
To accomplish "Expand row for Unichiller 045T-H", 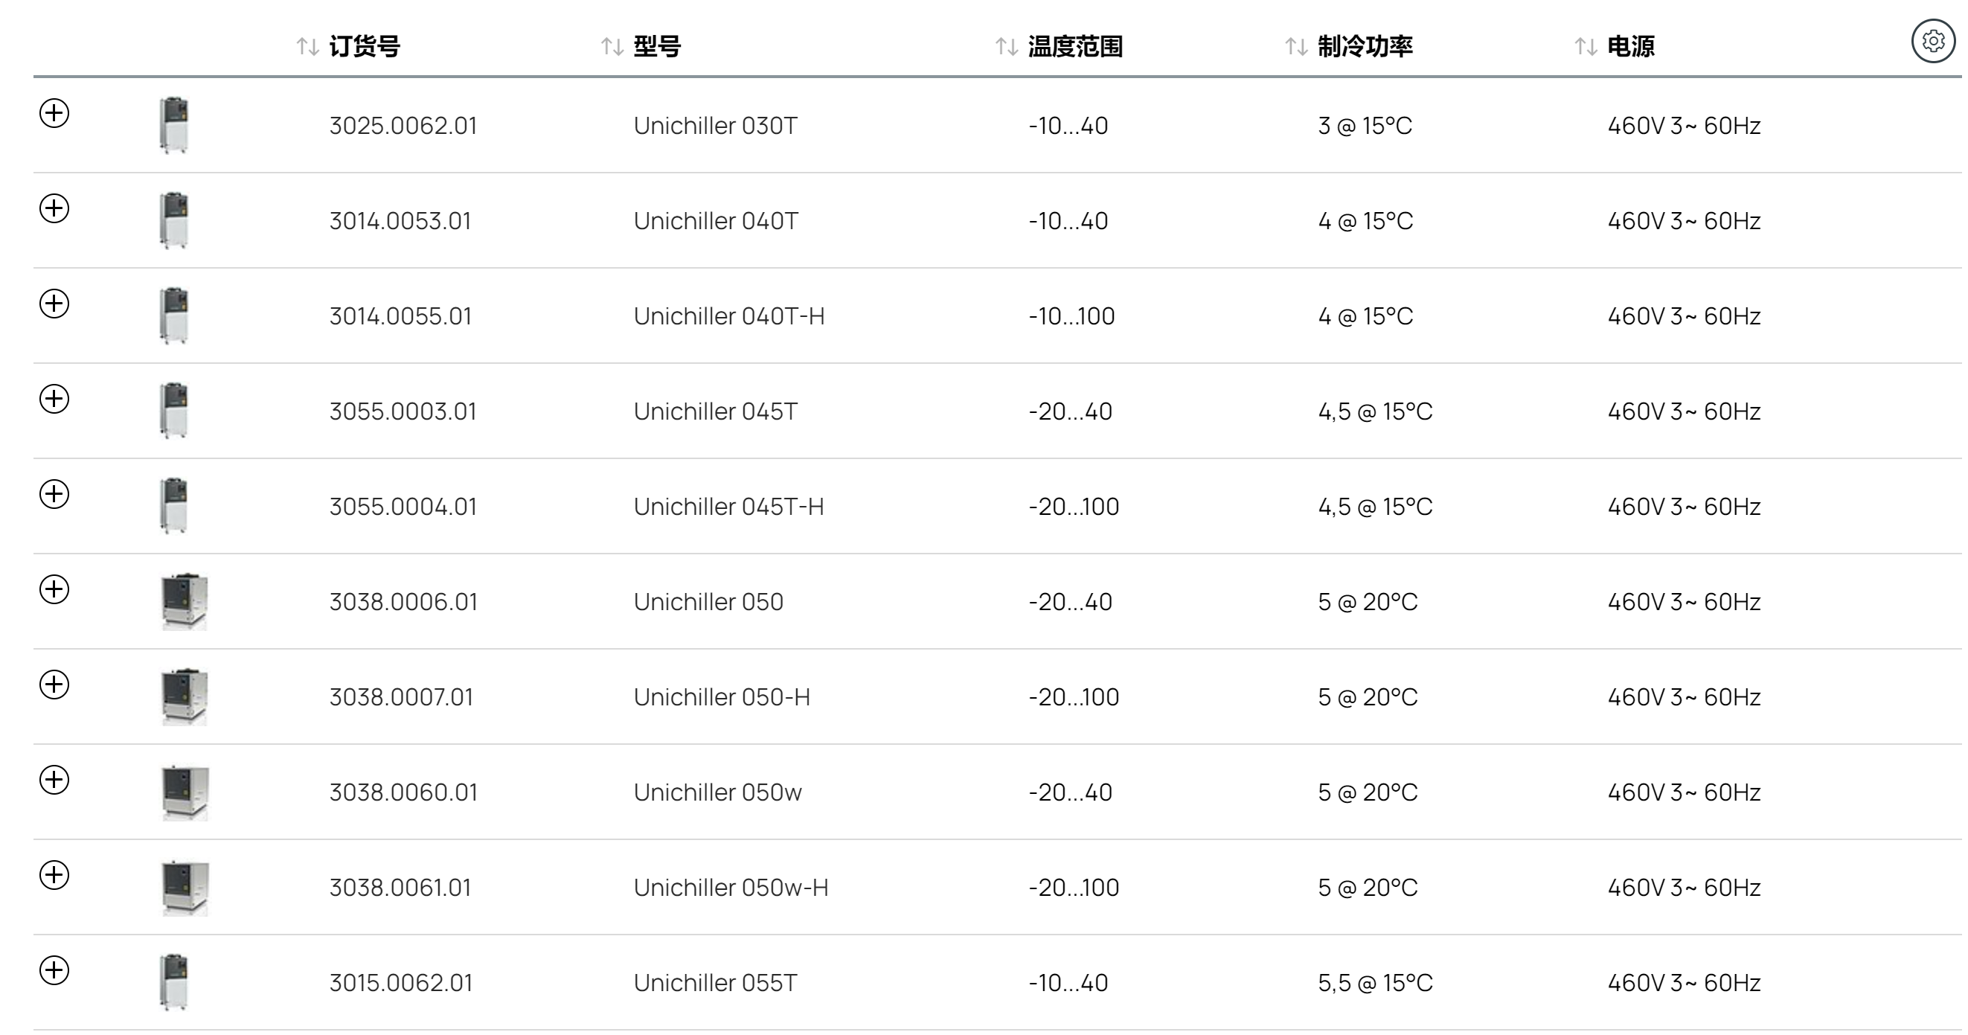I will (x=54, y=494).
